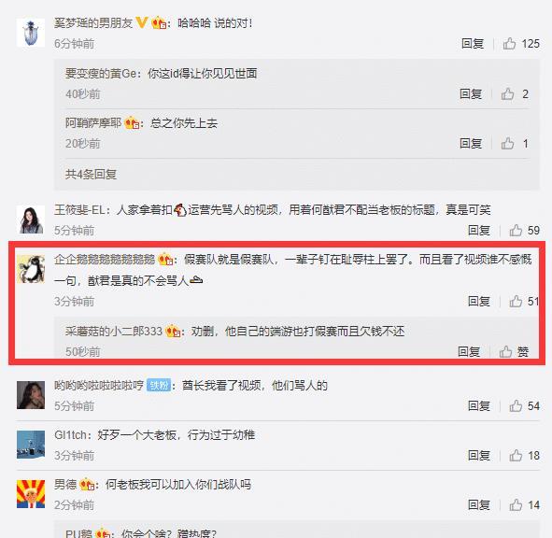The image size is (552, 538).
Task: Click 赞 on 采蘑菇的小二郎333's reply
Action: pos(514,351)
